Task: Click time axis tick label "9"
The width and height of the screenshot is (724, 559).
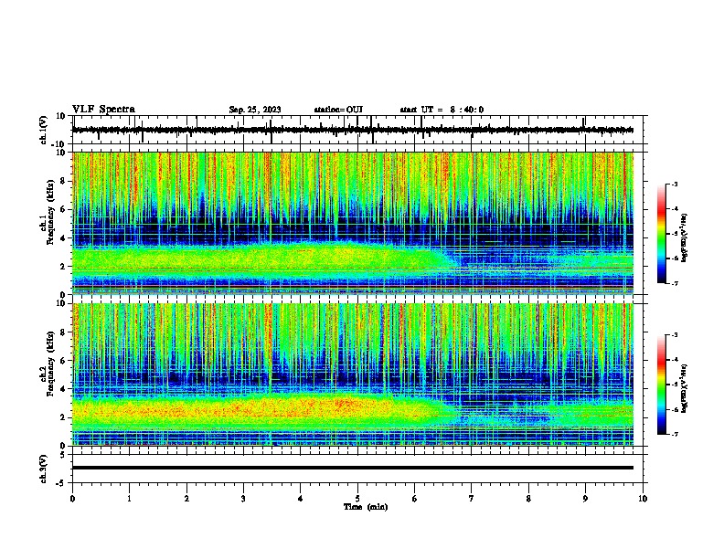Action: click(585, 499)
